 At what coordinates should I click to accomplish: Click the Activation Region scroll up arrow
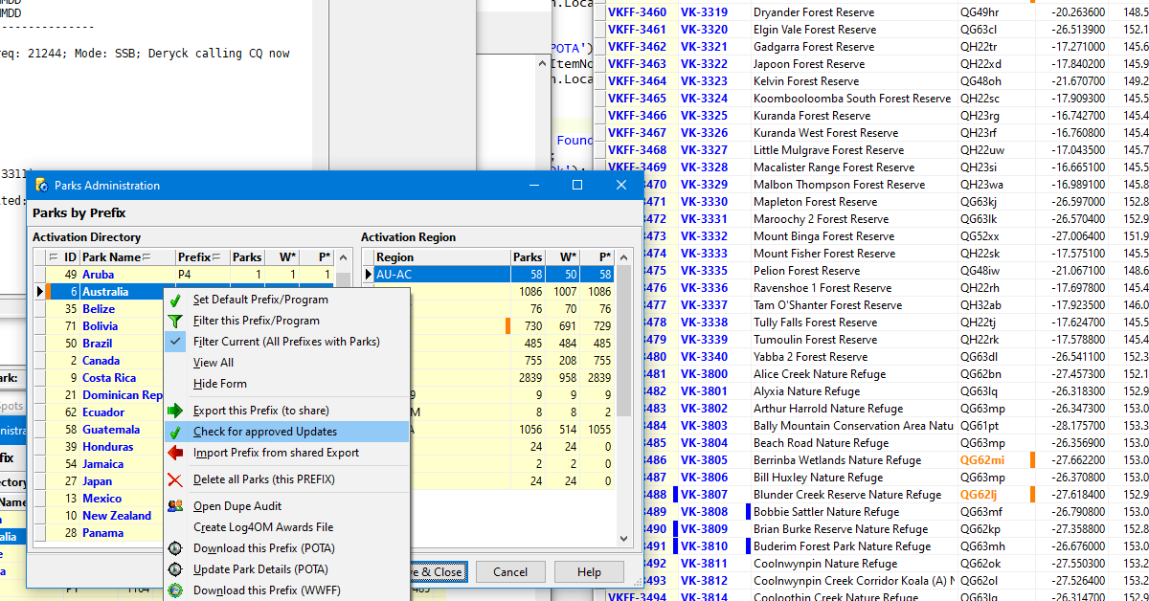[623, 257]
